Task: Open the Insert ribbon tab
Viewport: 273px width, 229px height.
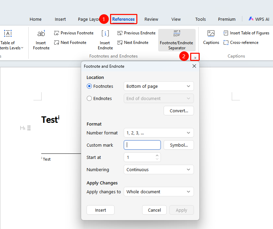Action: pos(60,19)
